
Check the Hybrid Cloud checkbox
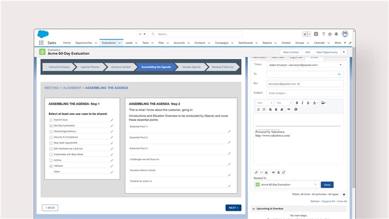51,120
